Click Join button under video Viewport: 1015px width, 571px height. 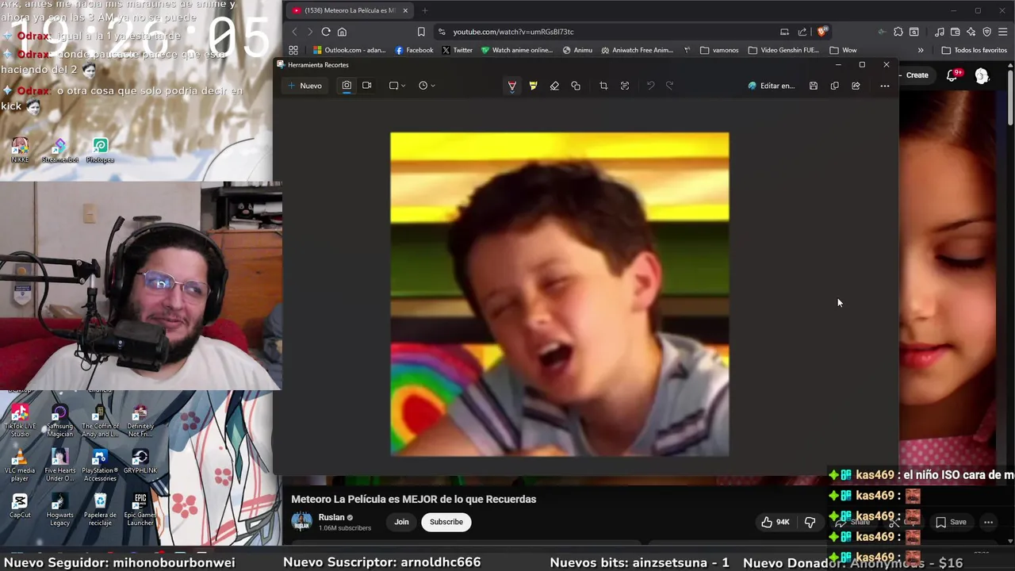pos(402,522)
